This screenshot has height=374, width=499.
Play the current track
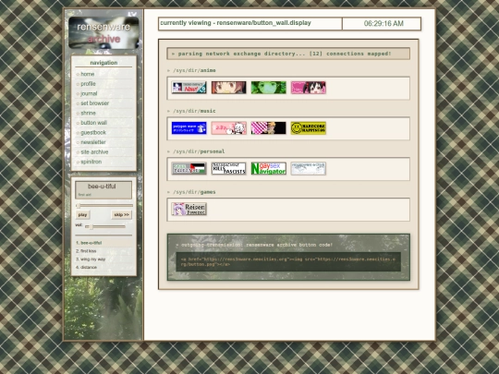tap(82, 215)
